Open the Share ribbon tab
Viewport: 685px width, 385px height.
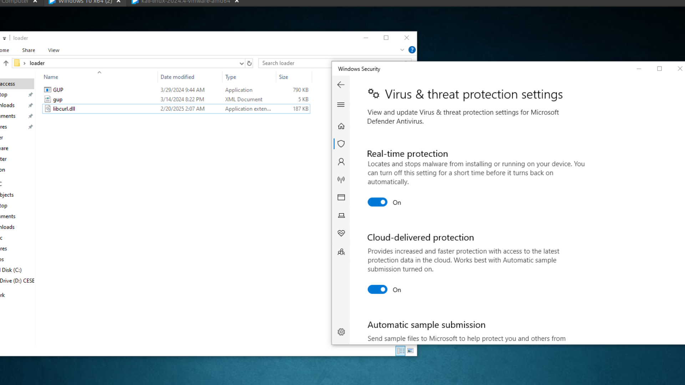[29, 50]
